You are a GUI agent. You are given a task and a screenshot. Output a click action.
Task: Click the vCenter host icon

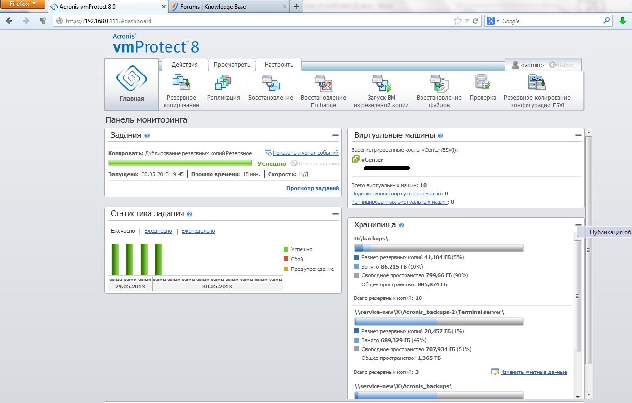pos(356,159)
